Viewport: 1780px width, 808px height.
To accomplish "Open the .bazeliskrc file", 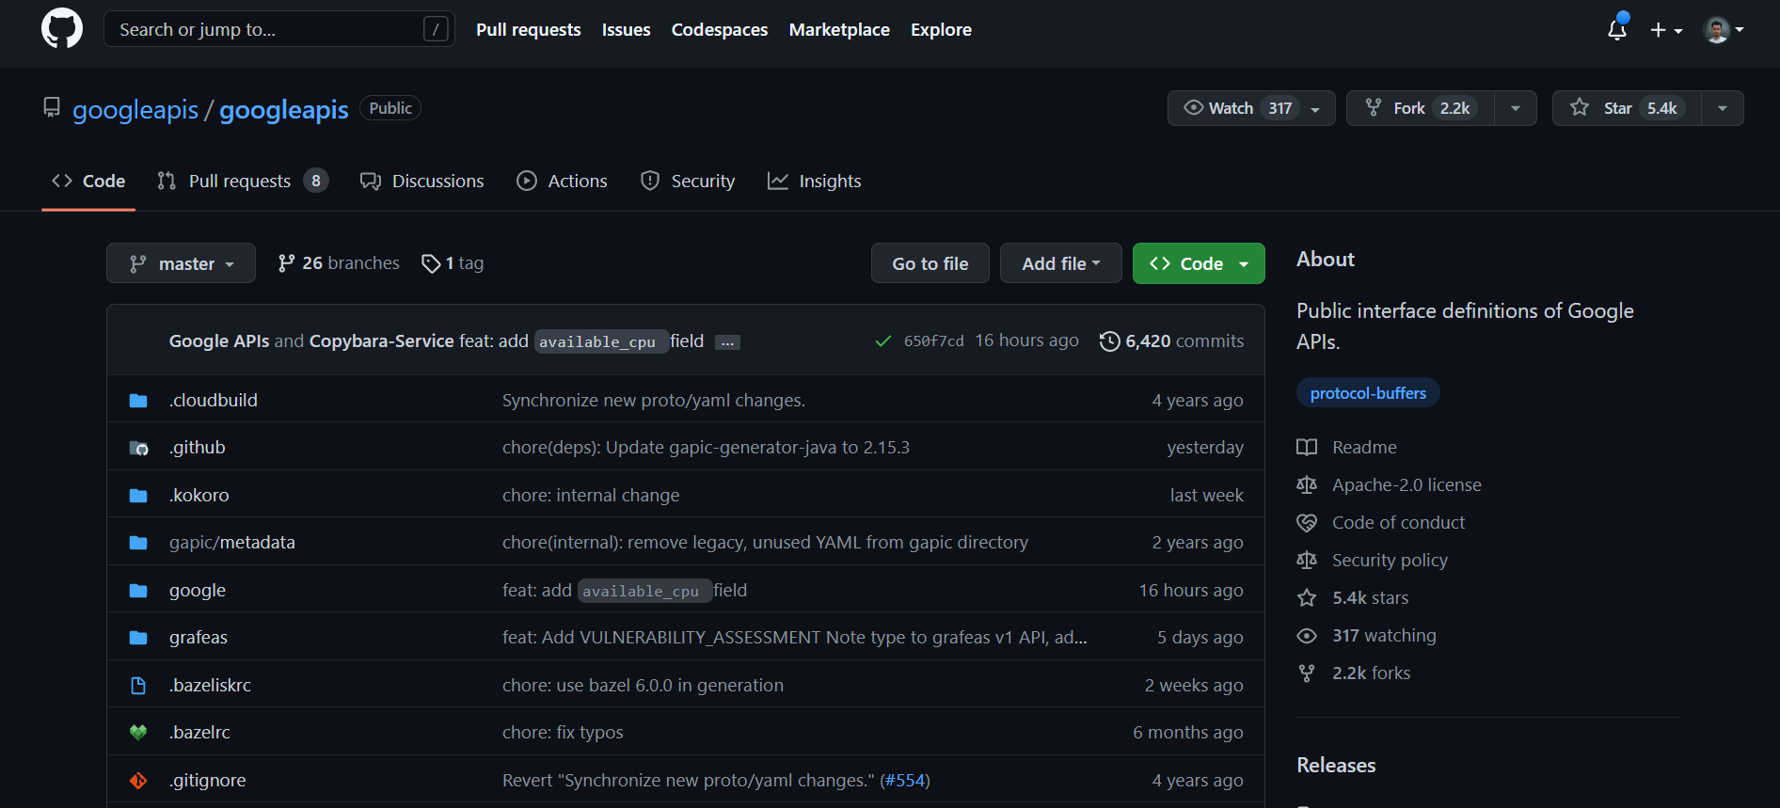I will [x=210, y=686].
